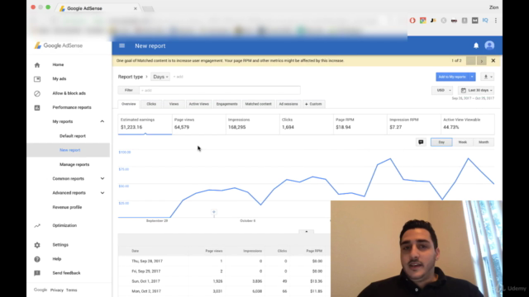Open the browser three-dot menu
Screen dimensions: 529x297
click(x=496, y=21)
